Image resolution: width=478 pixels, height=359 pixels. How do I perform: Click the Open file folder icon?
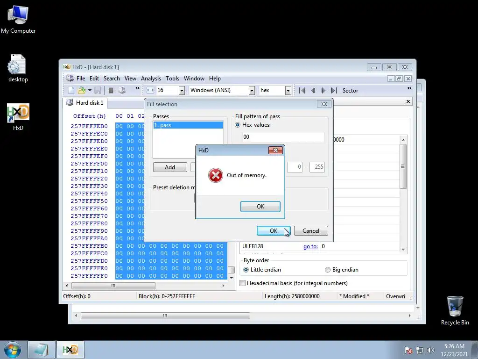pos(81,90)
